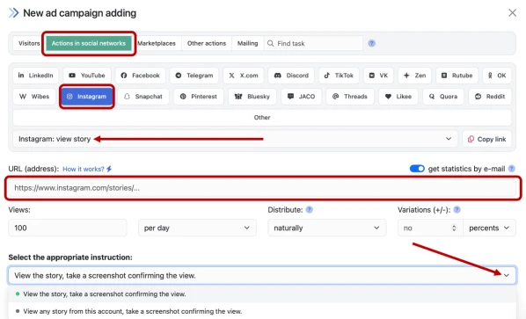This screenshot has width=526, height=319.
Task: Switch to Other actions tab
Action: (207, 43)
